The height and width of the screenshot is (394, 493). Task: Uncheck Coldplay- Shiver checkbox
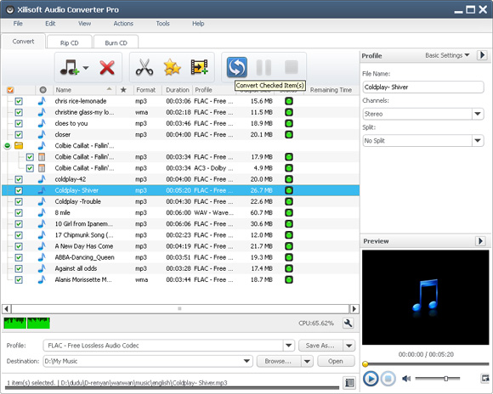pyautogui.click(x=19, y=190)
